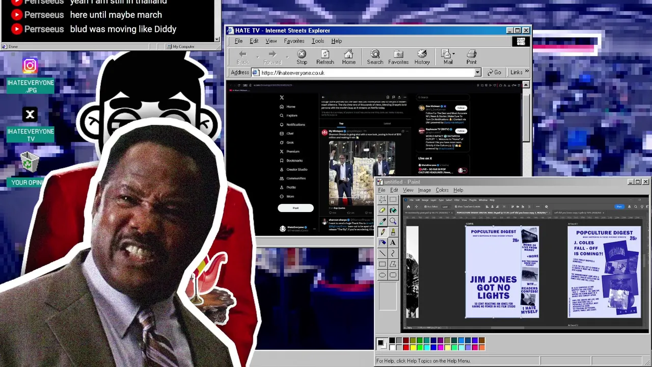Open the Favorites toolbar button
This screenshot has height=367, width=652.
coord(398,57)
